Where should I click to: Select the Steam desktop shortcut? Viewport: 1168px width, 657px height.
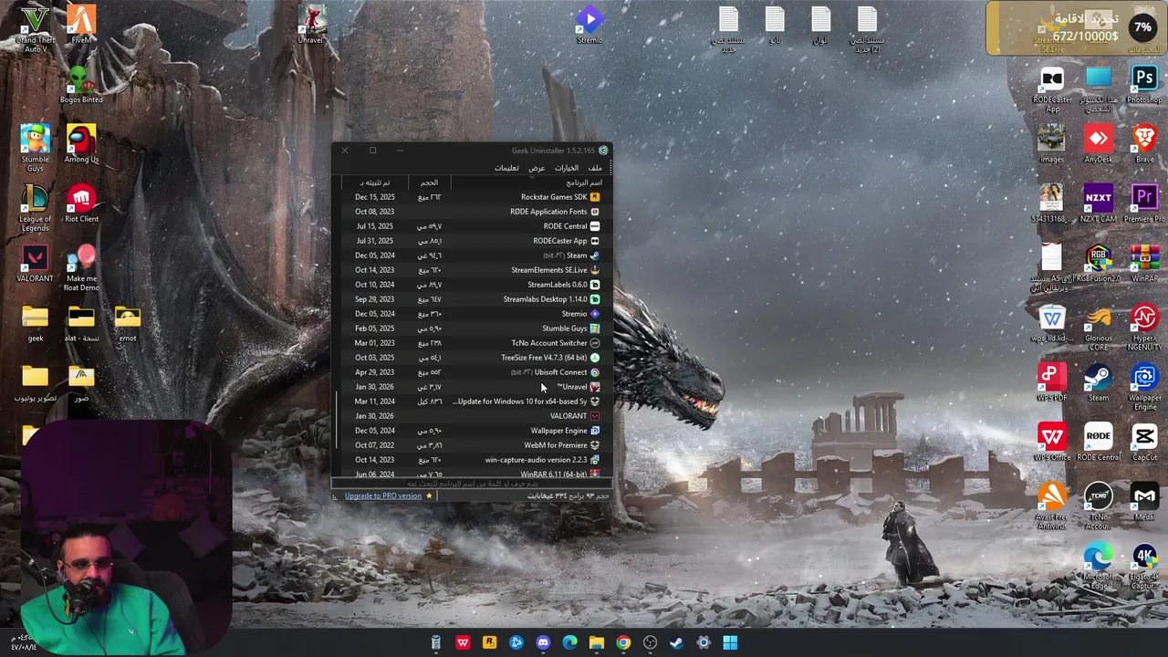(1099, 382)
